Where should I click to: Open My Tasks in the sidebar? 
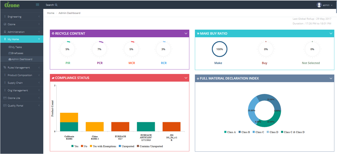click(x=17, y=47)
